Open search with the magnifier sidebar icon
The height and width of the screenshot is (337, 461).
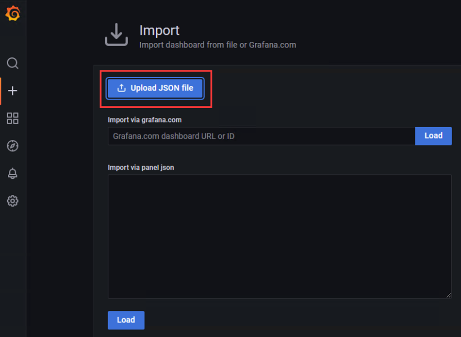[x=13, y=63]
